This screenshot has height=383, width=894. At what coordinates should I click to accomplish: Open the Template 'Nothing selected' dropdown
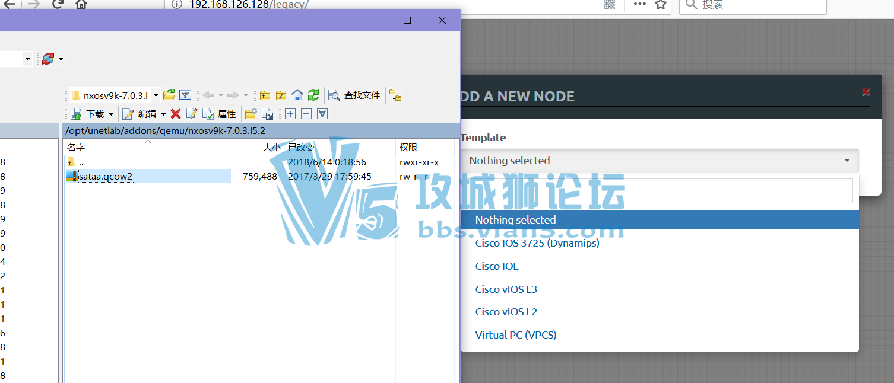click(x=660, y=161)
